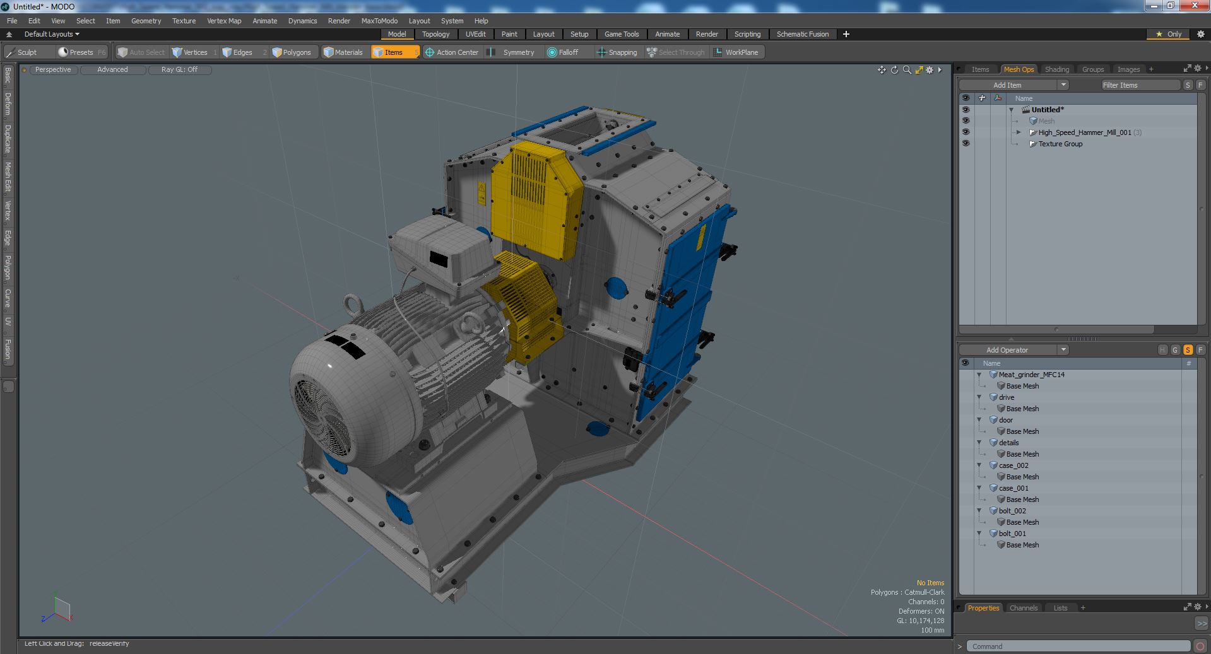Click the record button next to Command

point(1200,646)
